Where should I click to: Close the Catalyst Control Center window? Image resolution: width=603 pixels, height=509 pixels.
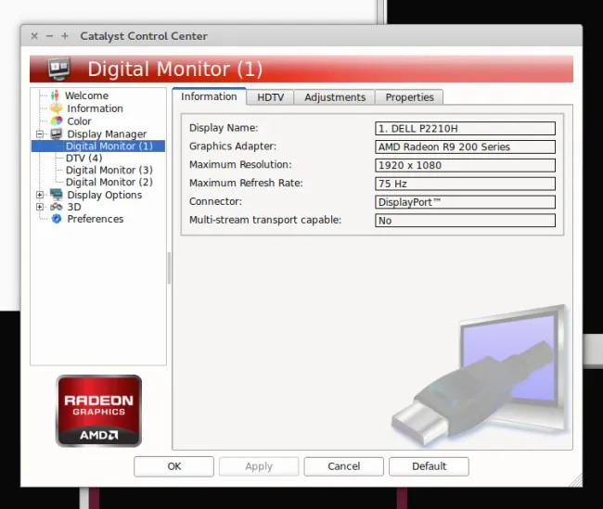click(34, 36)
